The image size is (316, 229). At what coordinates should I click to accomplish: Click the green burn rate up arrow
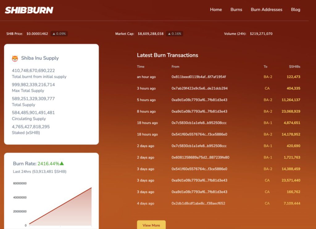click(x=62, y=163)
